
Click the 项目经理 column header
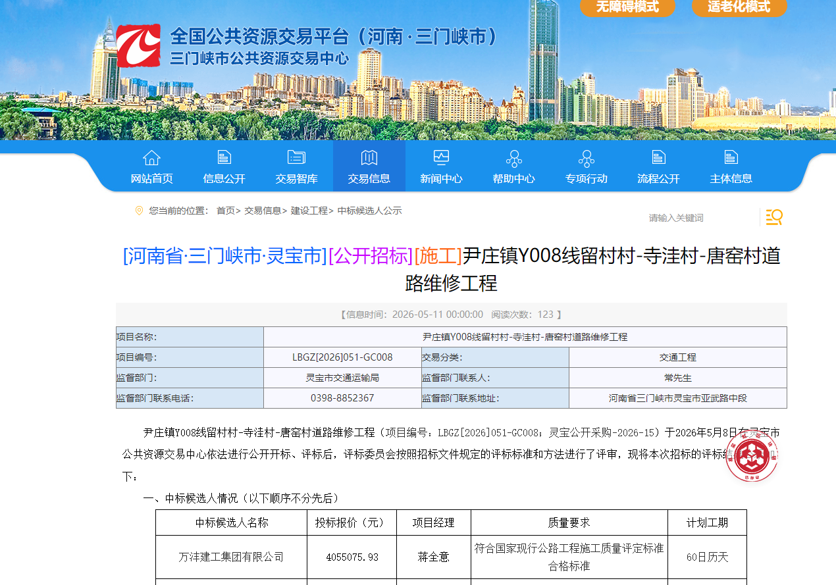434,522
